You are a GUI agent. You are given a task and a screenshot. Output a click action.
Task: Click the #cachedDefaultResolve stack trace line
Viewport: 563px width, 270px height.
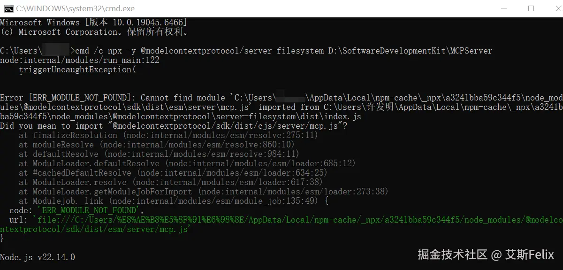pos(173,173)
